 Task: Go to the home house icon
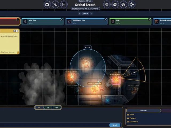(x=123, y=5)
